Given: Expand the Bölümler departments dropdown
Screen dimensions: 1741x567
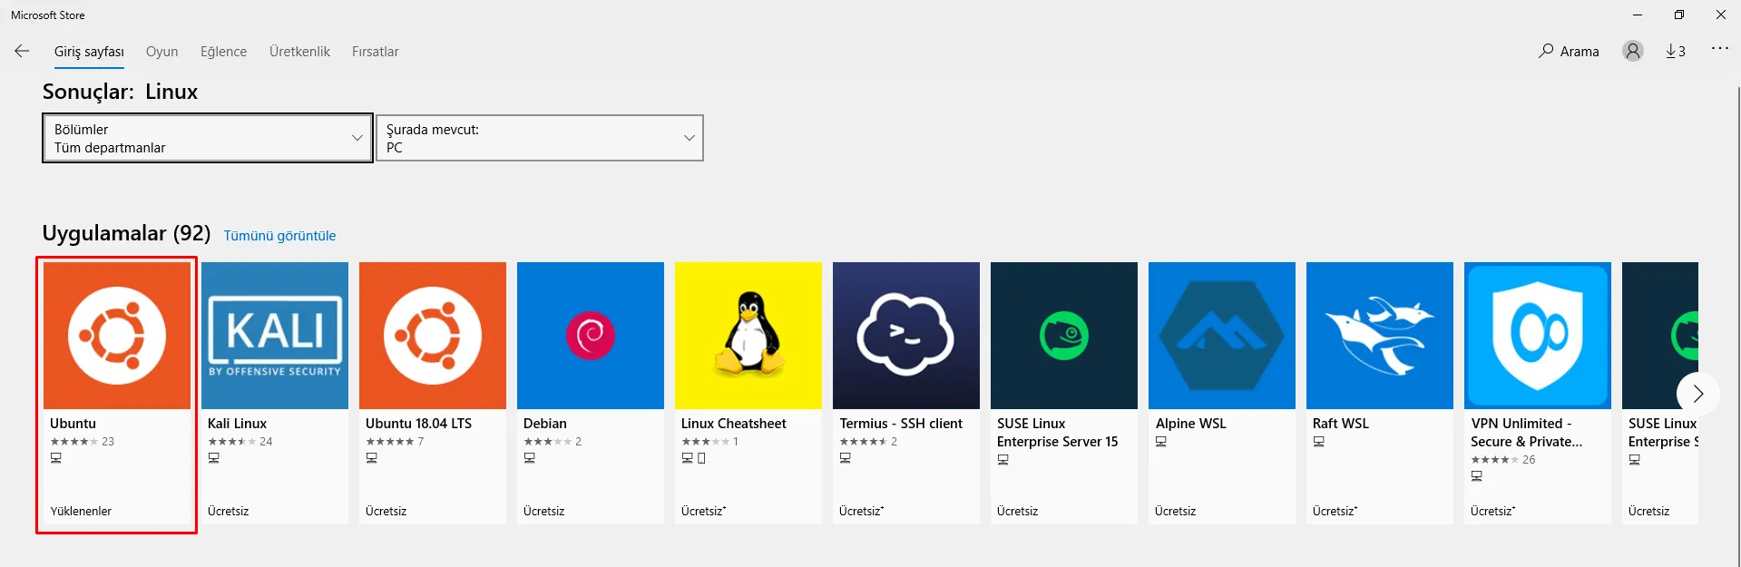Looking at the screenshot, I should (x=208, y=138).
